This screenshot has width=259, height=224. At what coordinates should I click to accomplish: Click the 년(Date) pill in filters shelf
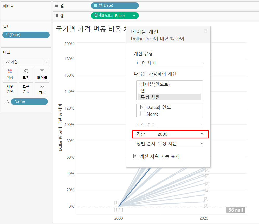click(x=26, y=35)
